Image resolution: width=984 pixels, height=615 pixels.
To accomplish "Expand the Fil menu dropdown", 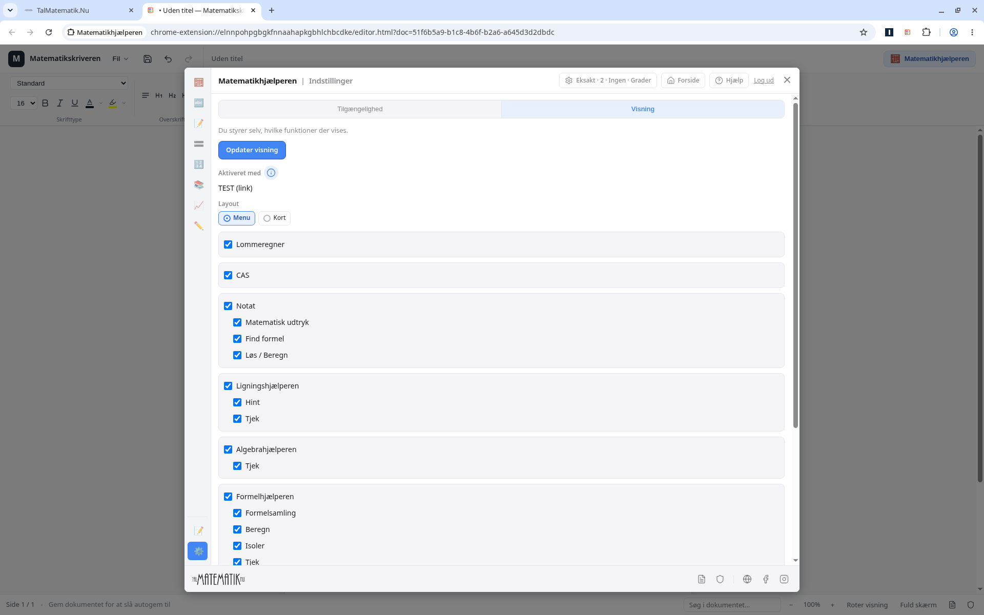I will (x=120, y=59).
